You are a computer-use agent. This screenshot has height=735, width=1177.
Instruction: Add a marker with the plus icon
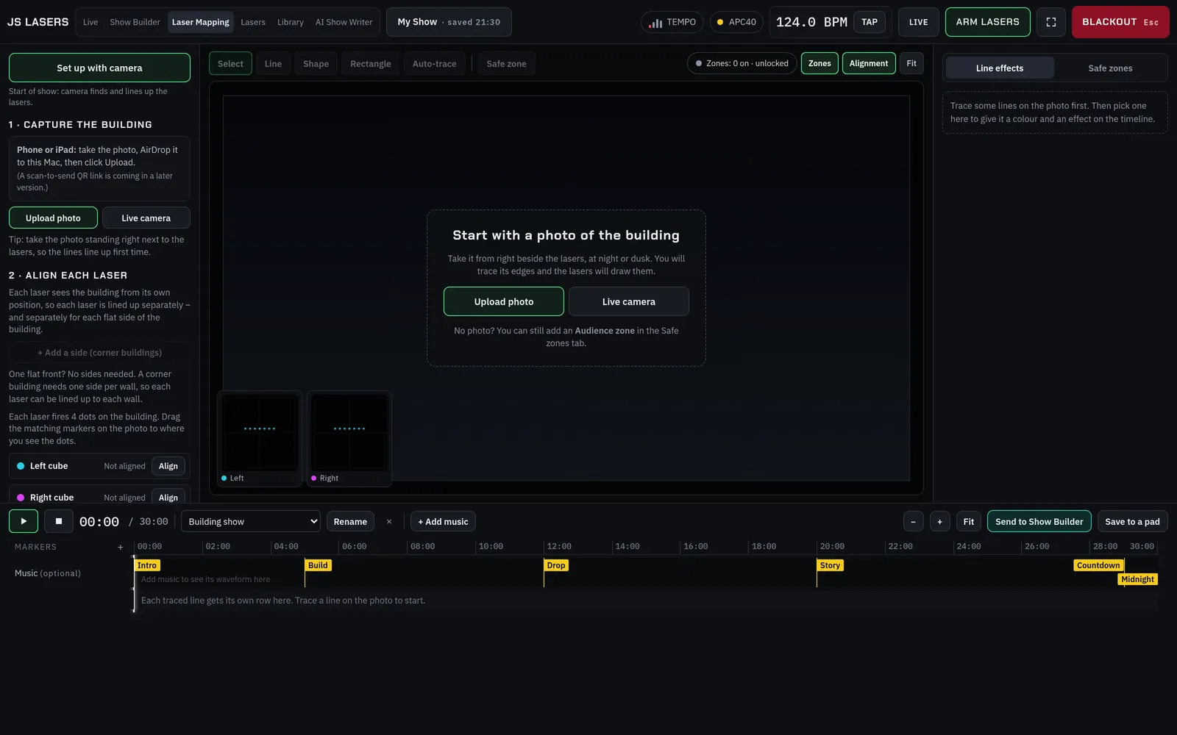coord(121,547)
